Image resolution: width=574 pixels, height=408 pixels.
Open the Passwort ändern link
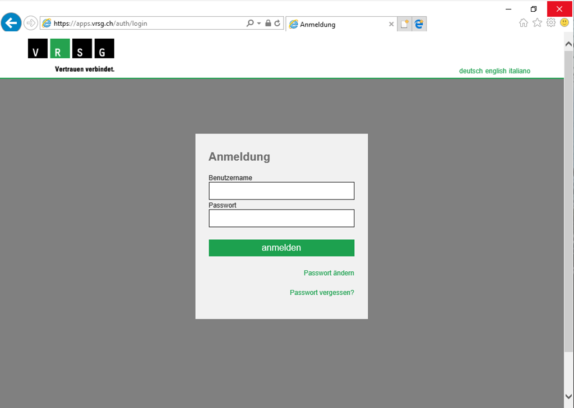[x=328, y=273]
